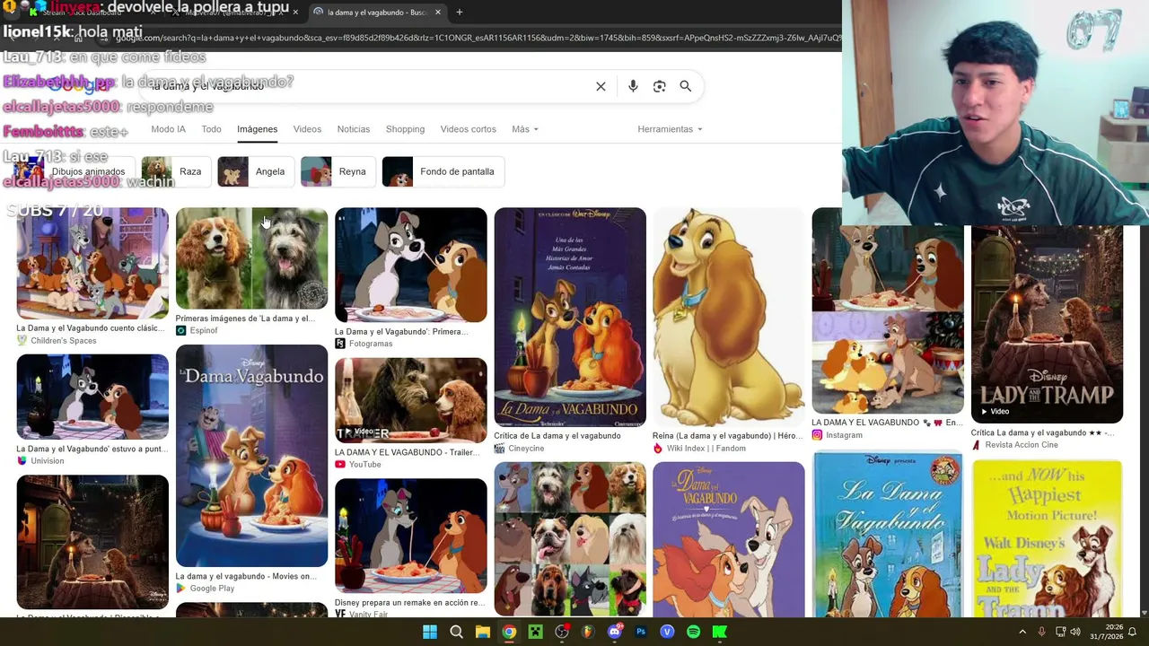Open the Noticias results tab
This screenshot has height=646, width=1149.
354,129
